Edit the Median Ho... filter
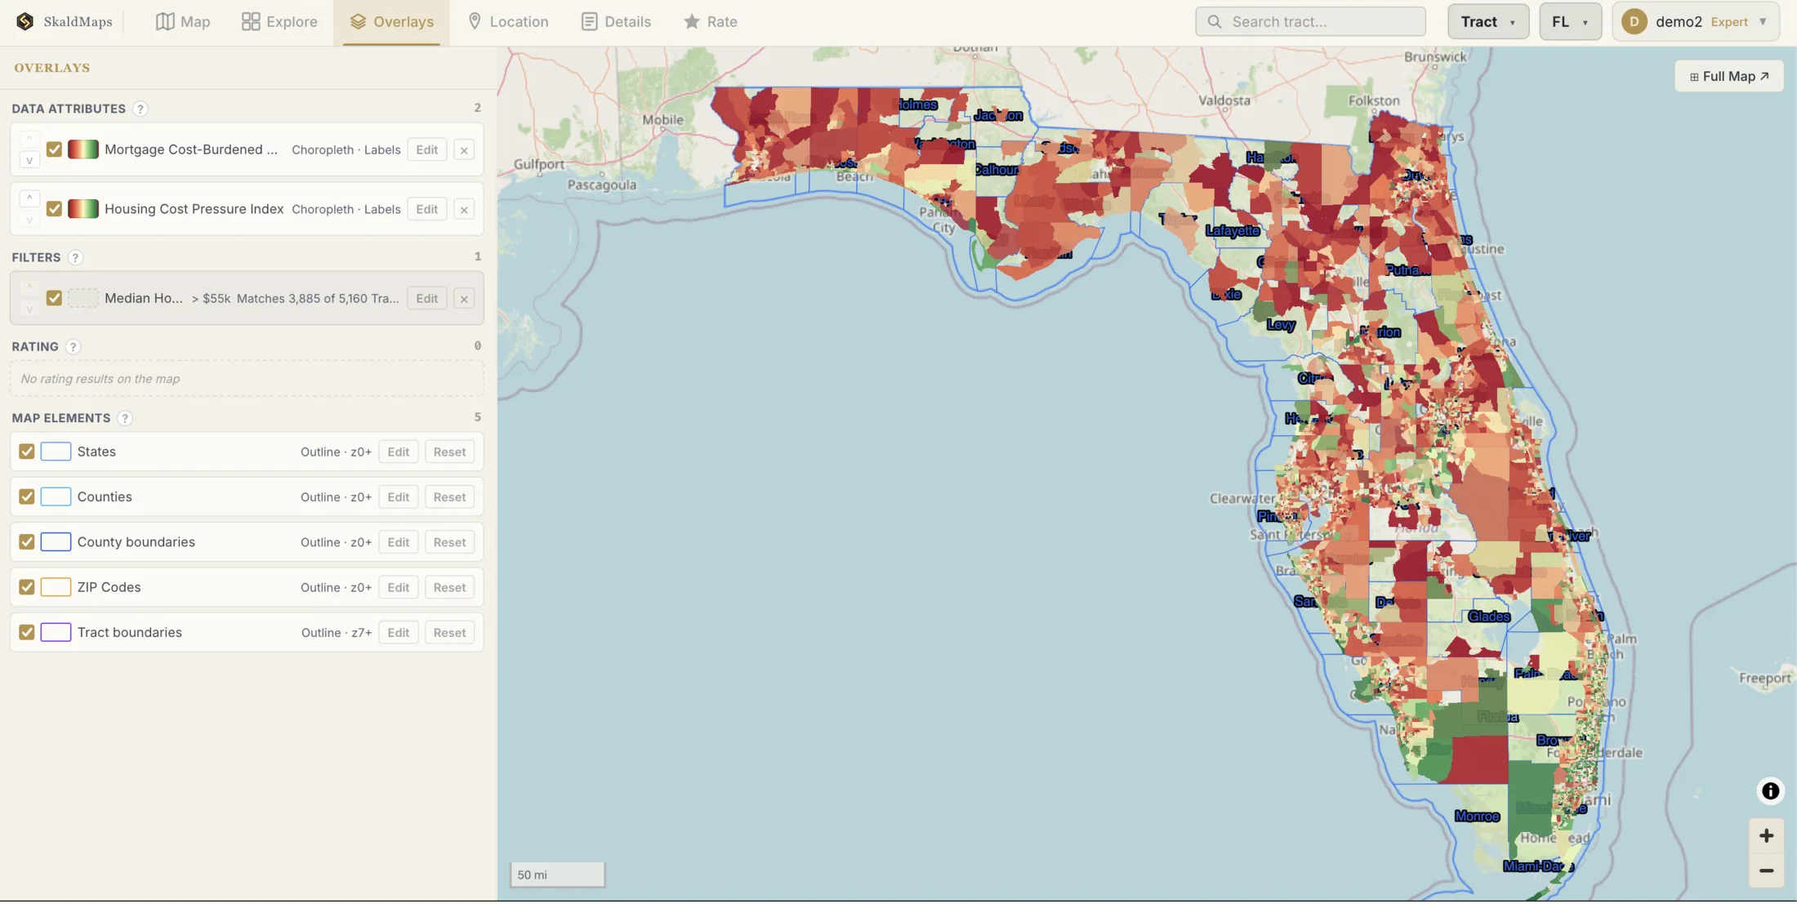The image size is (1797, 904). [x=426, y=298]
